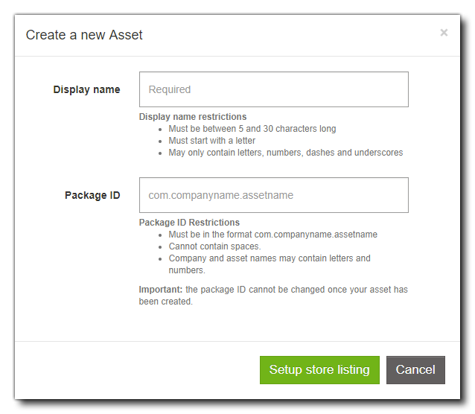
Task: Select the Create a new Asset title
Action: (x=84, y=35)
